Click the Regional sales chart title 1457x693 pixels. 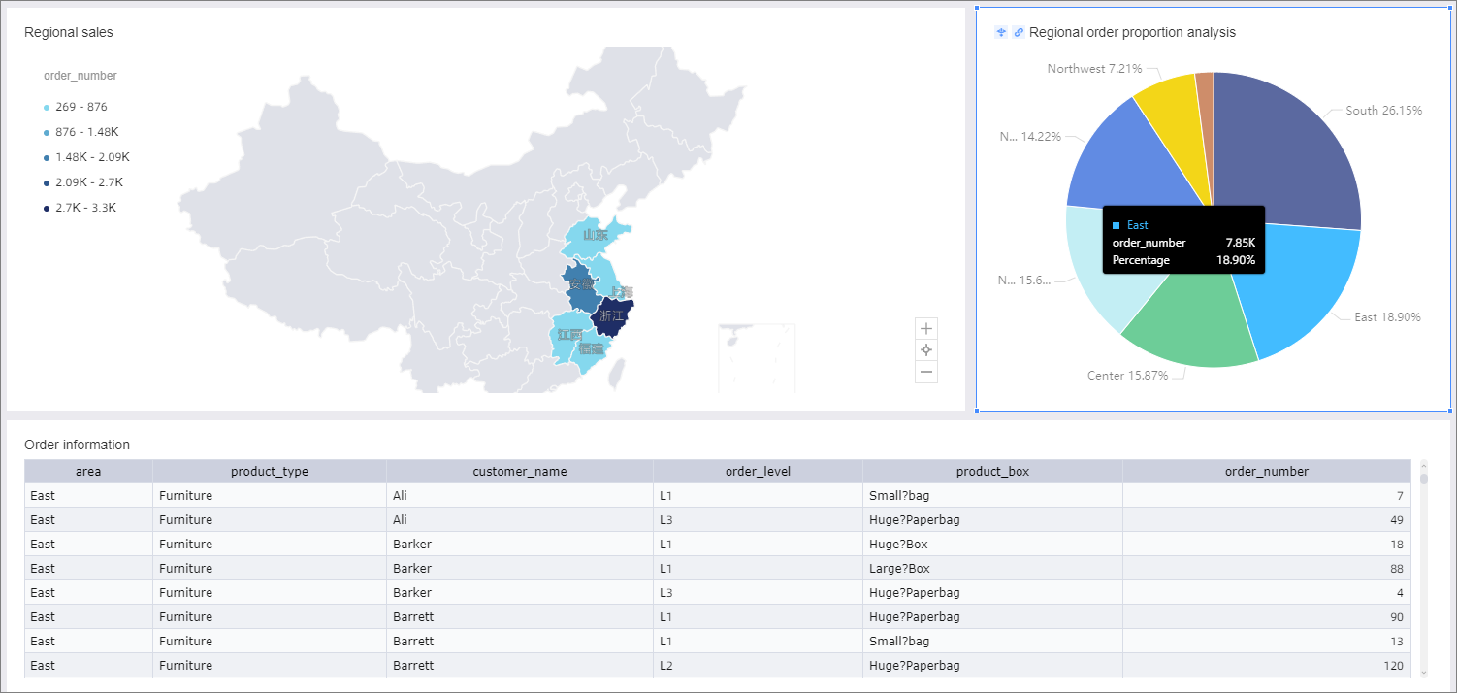coord(69,32)
